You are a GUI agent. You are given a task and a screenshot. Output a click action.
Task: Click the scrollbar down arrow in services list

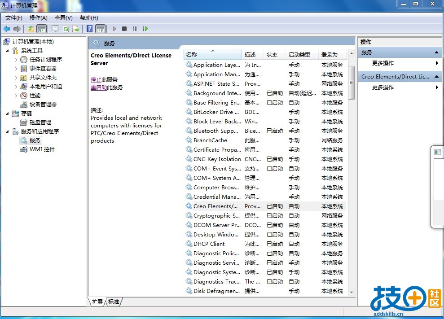pos(352,293)
